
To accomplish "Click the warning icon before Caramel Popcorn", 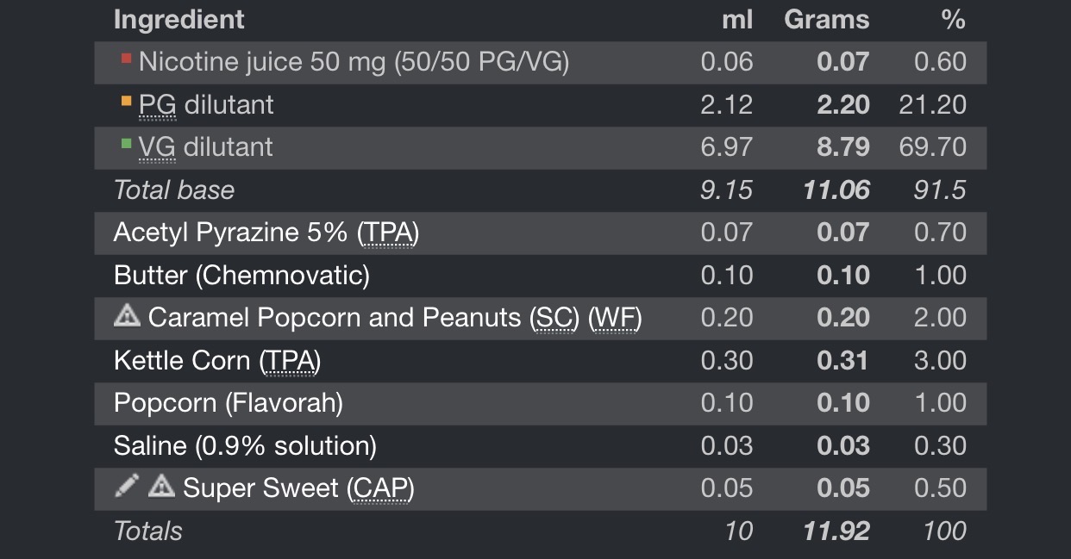I will (127, 317).
